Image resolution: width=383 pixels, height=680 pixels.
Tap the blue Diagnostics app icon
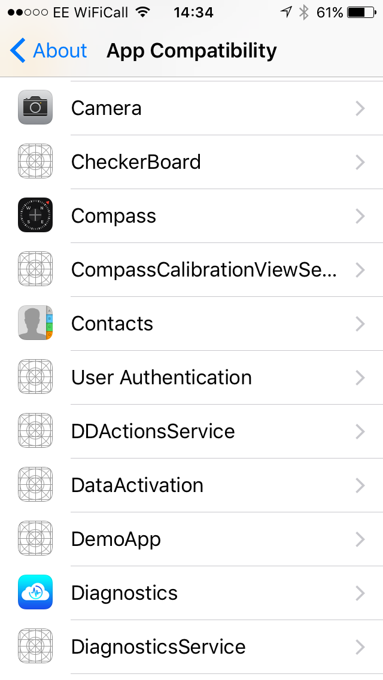35,593
